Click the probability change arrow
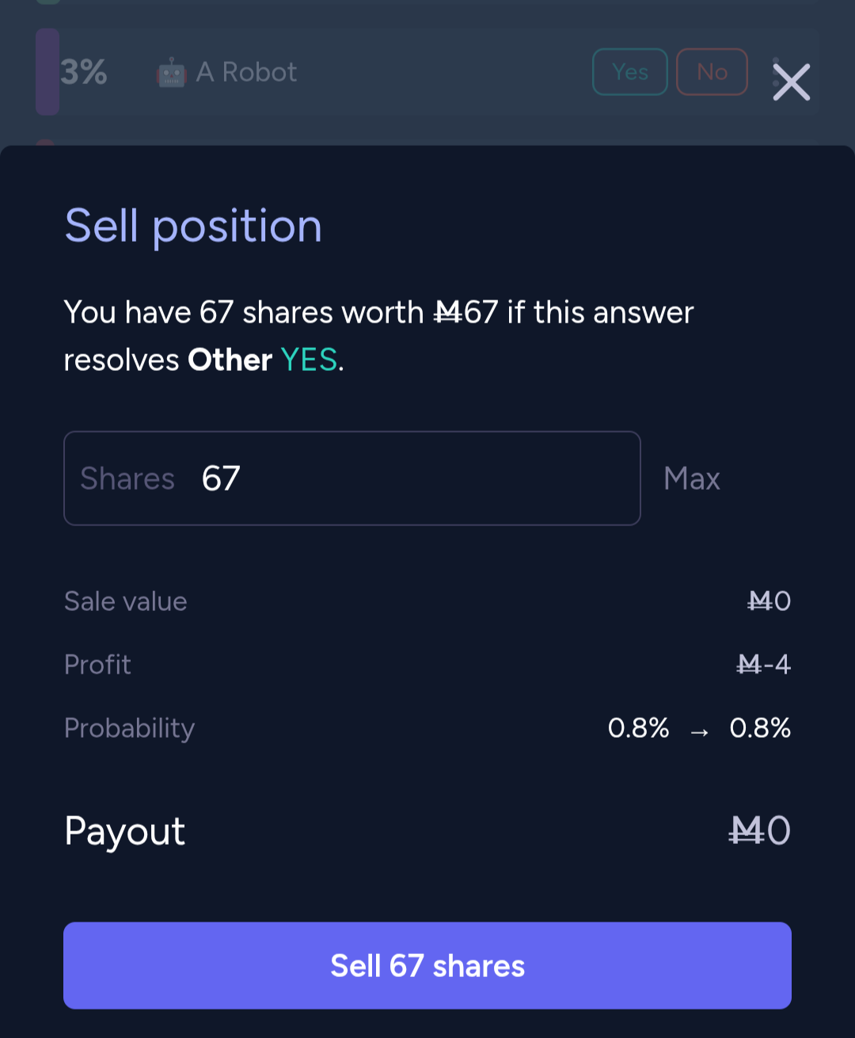Image resolution: width=855 pixels, height=1038 pixels. click(x=699, y=731)
